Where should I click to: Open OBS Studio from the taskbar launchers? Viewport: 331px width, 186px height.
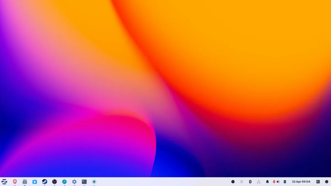(54, 182)
